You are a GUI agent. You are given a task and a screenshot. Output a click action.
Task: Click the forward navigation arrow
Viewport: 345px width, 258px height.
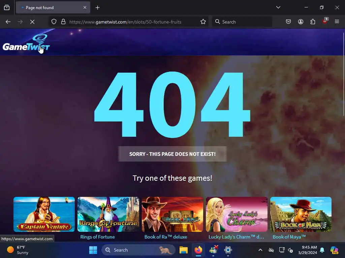coord(20,22)
